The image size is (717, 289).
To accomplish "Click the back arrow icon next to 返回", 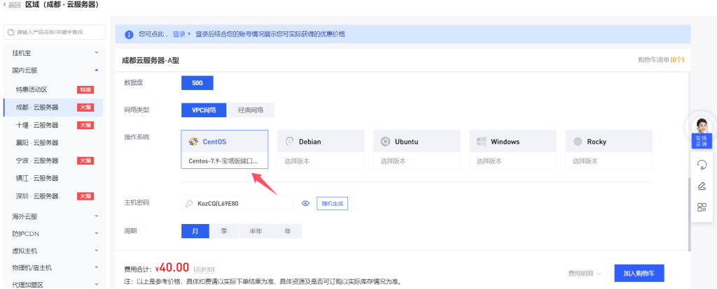I will [6, 5].
